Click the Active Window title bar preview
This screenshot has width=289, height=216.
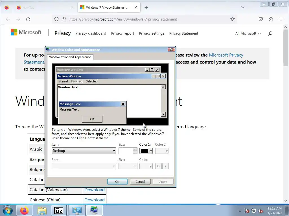coord(104,76)
